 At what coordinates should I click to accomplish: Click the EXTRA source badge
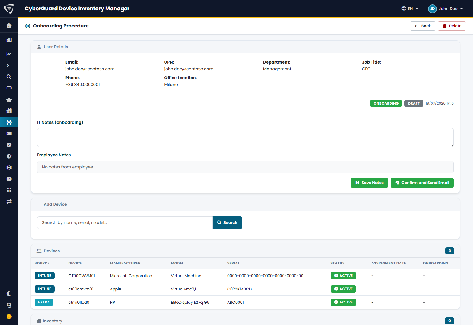click(44, 302)
